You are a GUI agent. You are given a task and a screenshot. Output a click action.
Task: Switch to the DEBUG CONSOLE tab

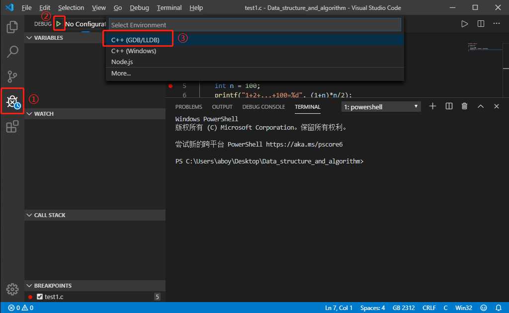263,107
